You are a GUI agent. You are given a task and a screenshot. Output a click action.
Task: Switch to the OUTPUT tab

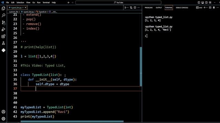click(159, 8)
